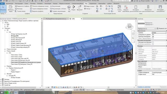The height and width of the screenshot is (94, 167).
Task: Open Визуализация в облаке
Action: pos(58,9)
